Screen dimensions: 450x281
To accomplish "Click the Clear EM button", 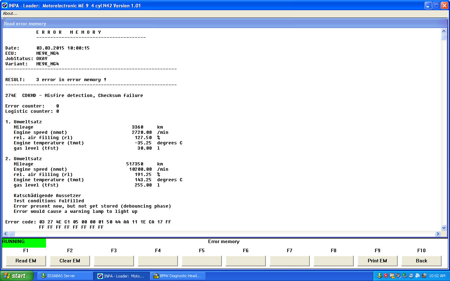I will [x=70, y=261].
